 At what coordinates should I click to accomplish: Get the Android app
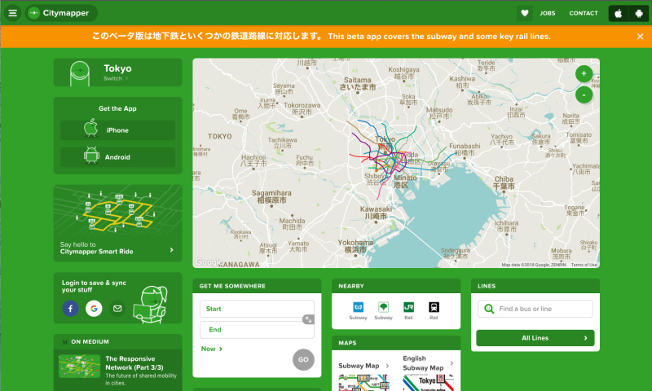pyautogui.click(x=117, y=157)
